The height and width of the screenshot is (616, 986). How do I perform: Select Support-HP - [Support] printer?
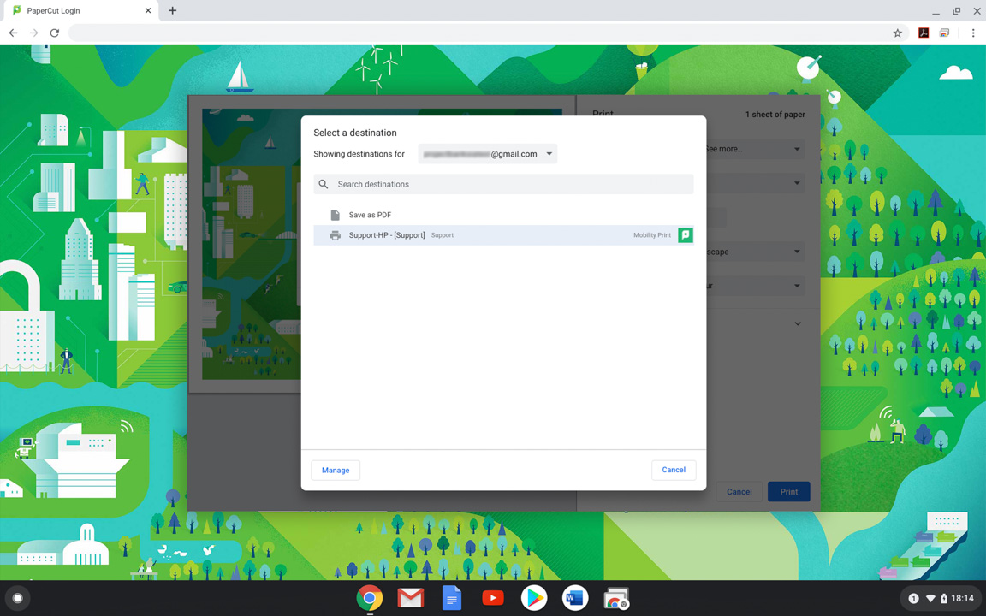[503, 235]
